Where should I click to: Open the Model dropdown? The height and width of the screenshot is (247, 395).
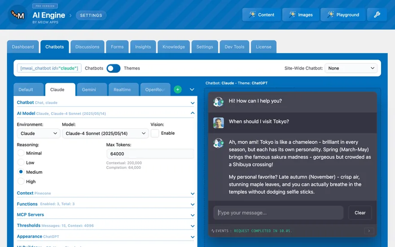coord(105,133)
